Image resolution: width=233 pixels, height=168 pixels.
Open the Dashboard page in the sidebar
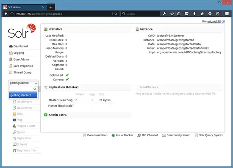(18, 46)
